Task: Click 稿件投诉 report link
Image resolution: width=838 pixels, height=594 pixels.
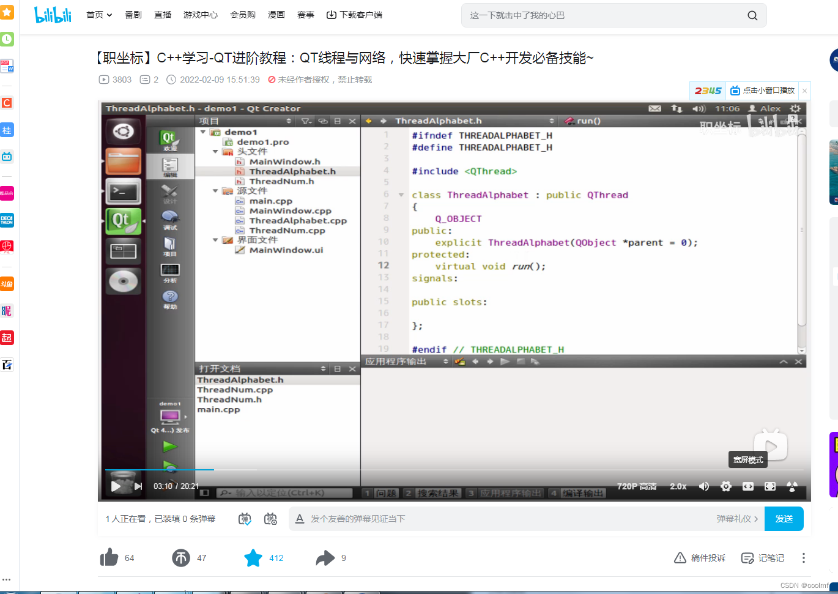Action: [700, 558]
